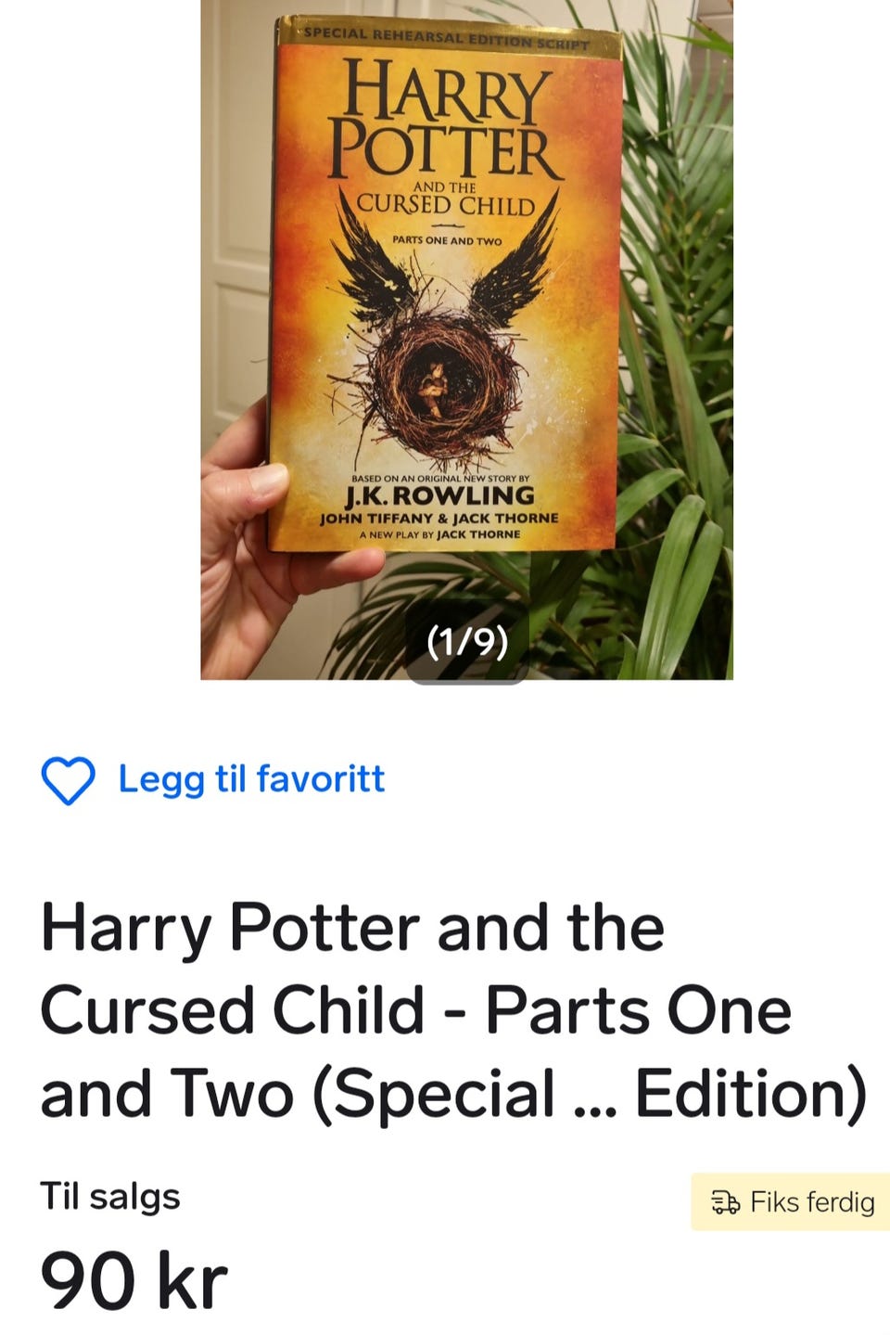Tap the delivery truck icon in badge
890x1335 pixels.
(x=725, y=1202)
